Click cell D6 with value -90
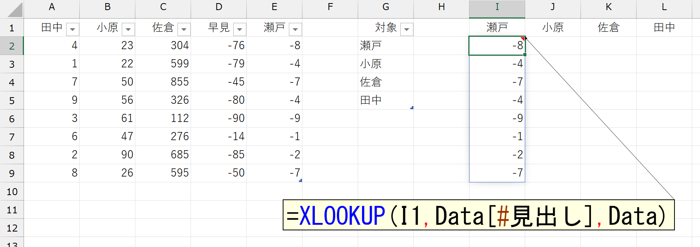 [219, 118]
